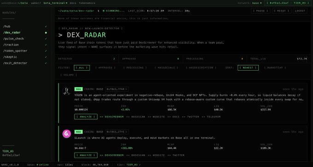Open BASESCAN link for GLaunch
The width and height of the screenshot is (313, 167).
pos(136,155)
